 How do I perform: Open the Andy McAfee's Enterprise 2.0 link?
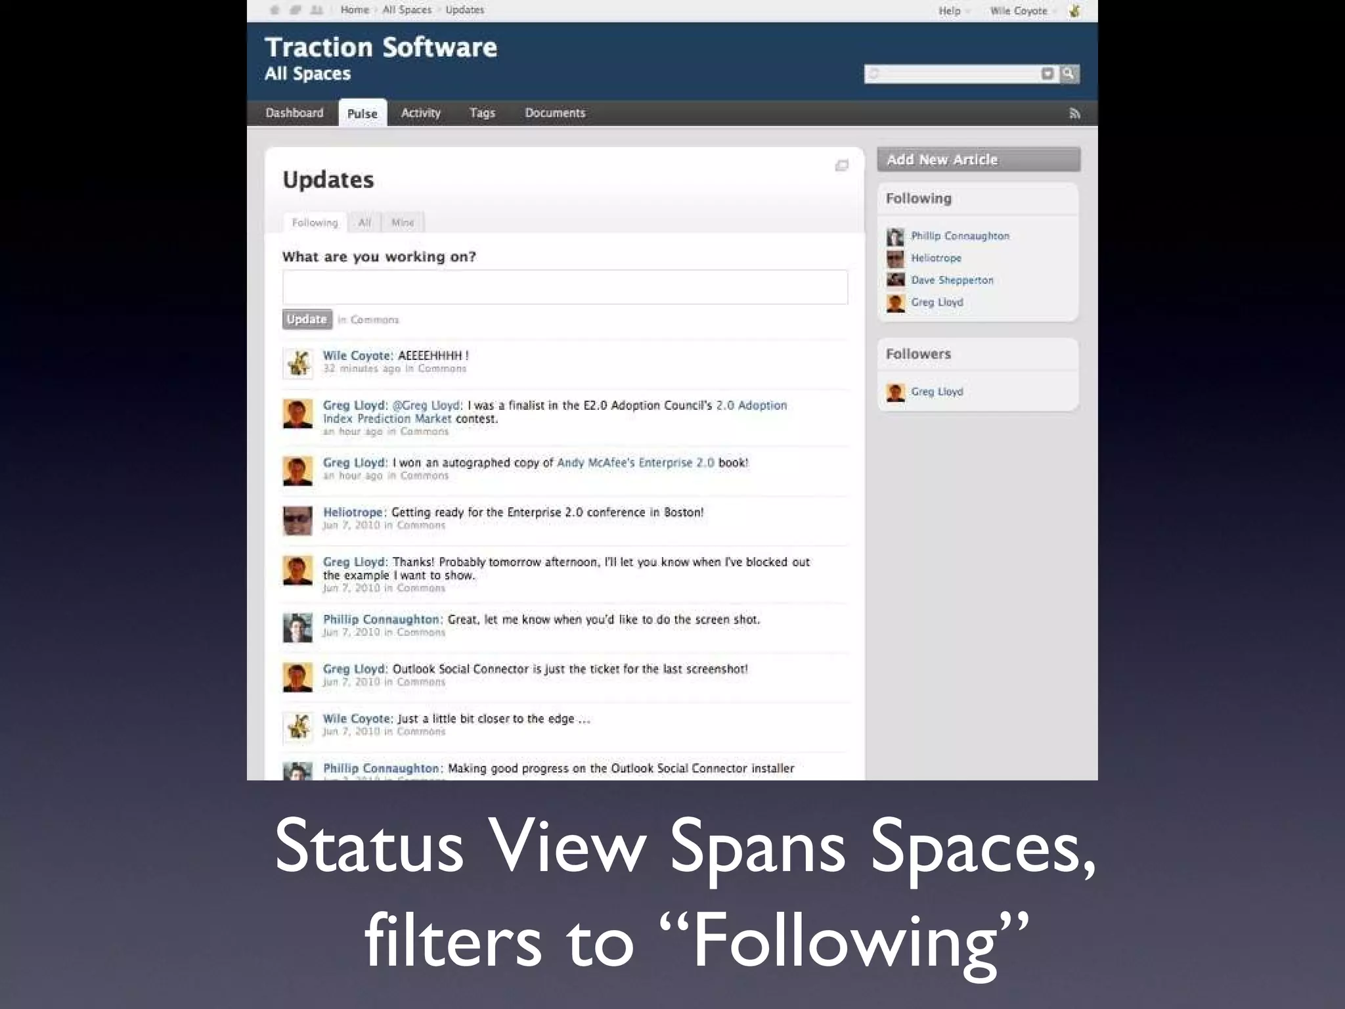click(x=636, y=462)
